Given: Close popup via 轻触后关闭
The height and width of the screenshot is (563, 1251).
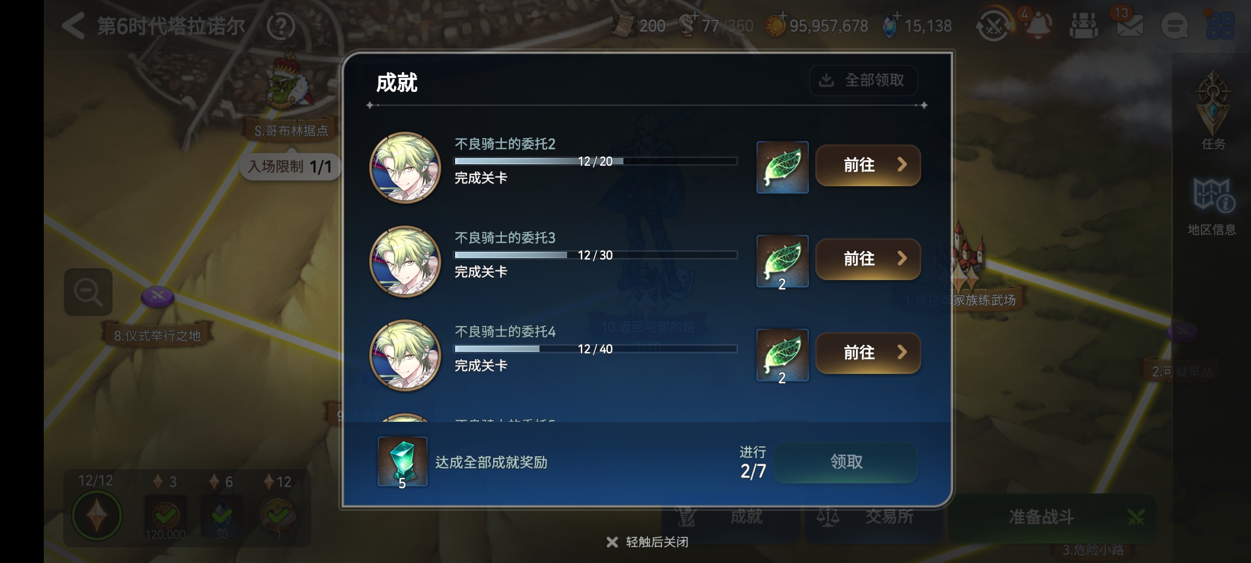Looking at the screenshot, I should click(x=647, y=542).
